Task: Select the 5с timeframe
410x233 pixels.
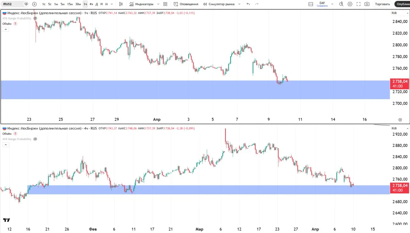Action: pos(50,4)
